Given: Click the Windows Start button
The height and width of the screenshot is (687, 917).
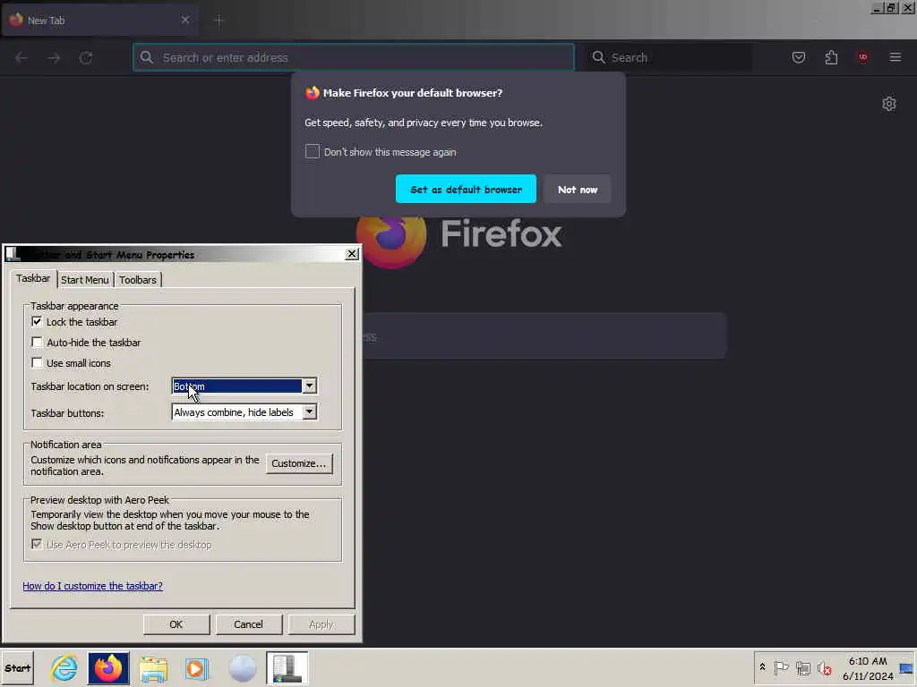Looking at the screenshot, I should coord(18,667).
